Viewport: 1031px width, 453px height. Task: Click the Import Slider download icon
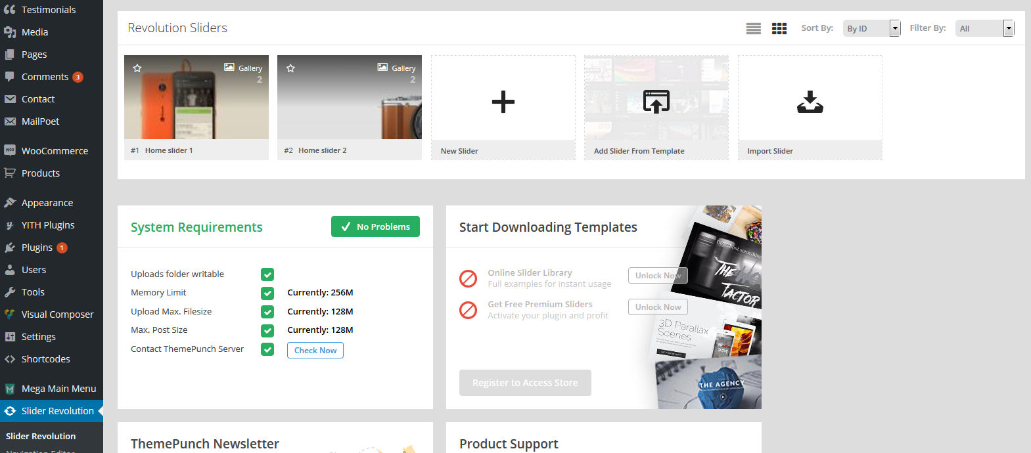810,102
